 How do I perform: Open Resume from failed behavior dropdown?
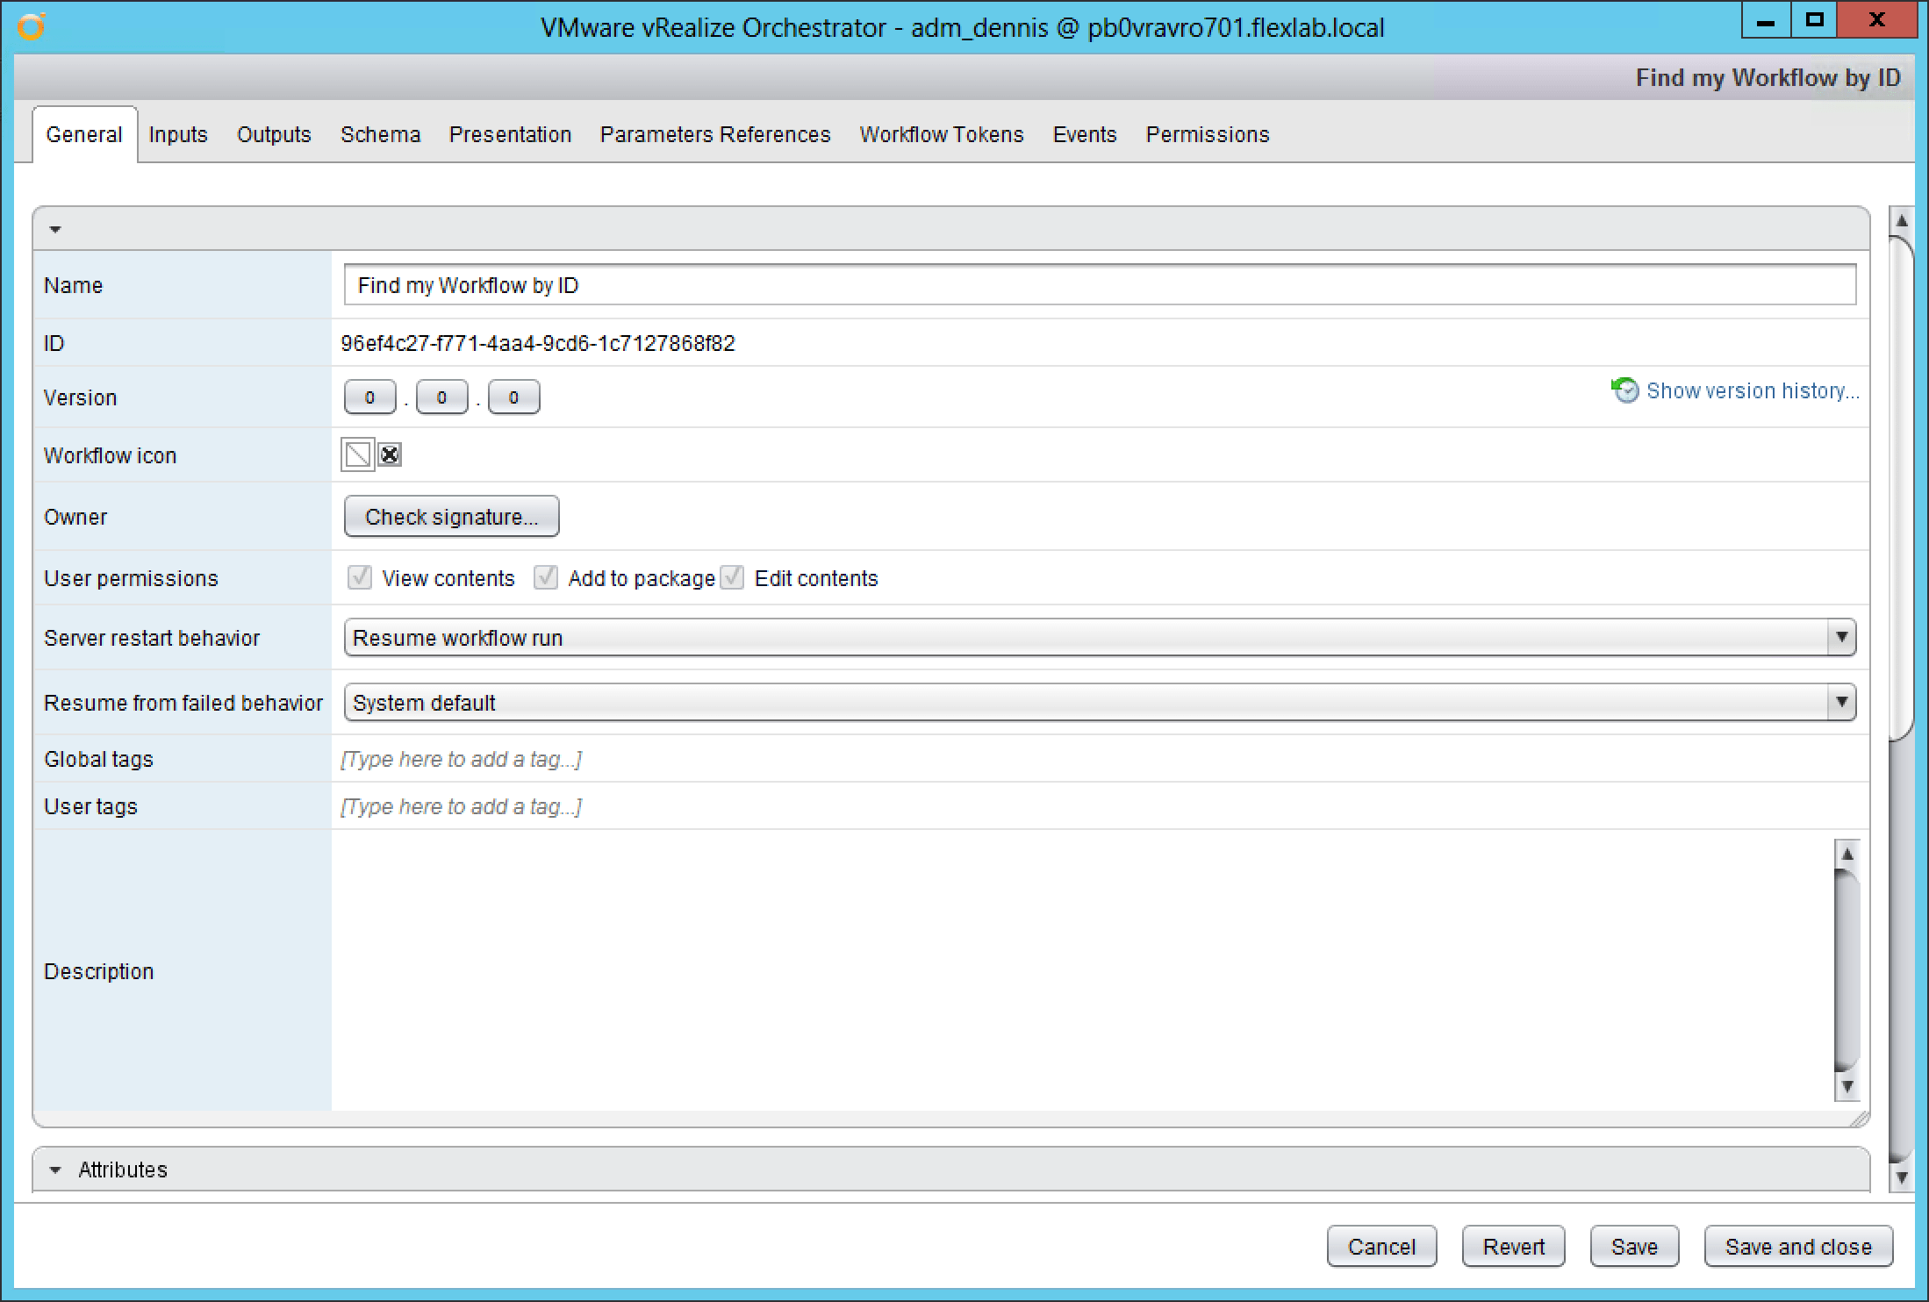(1841, 703)
